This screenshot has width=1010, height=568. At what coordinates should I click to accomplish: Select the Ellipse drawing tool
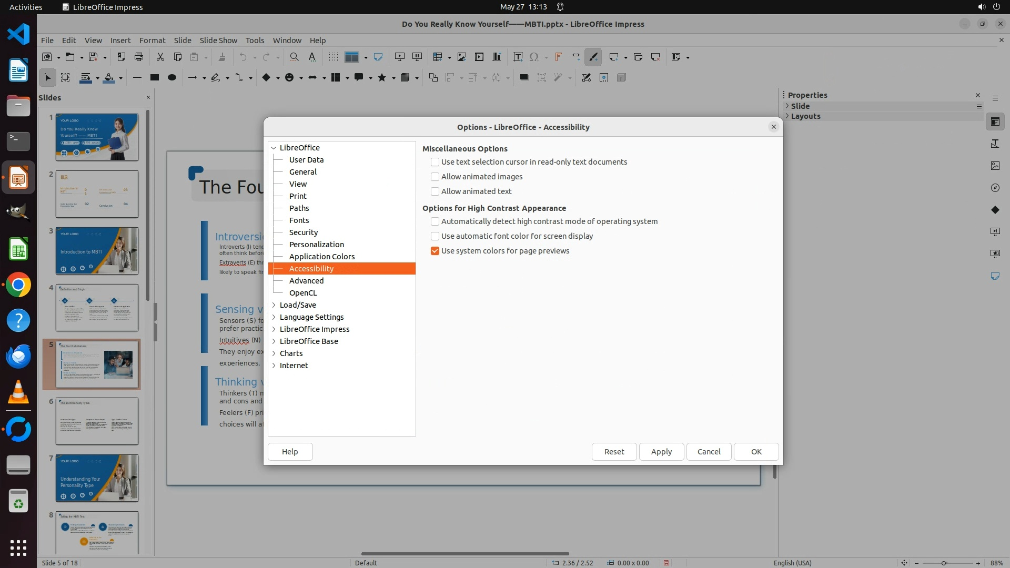point(171,77)
